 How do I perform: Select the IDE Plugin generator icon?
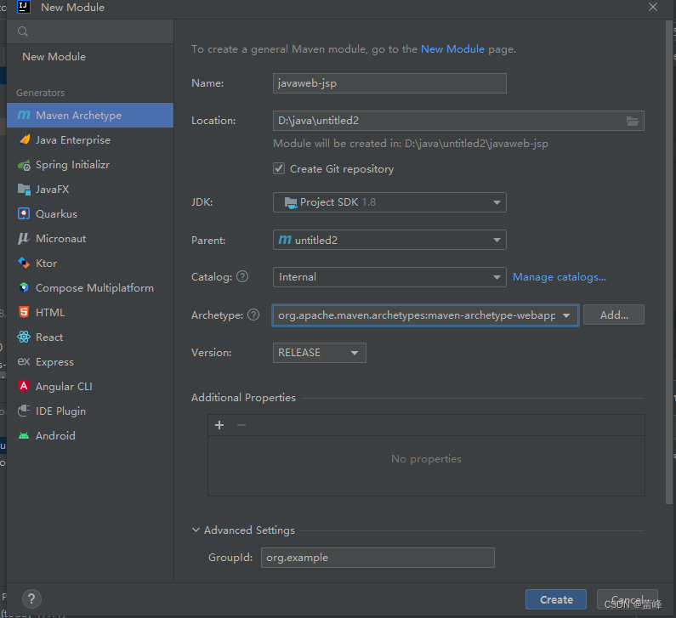point(24,411)
